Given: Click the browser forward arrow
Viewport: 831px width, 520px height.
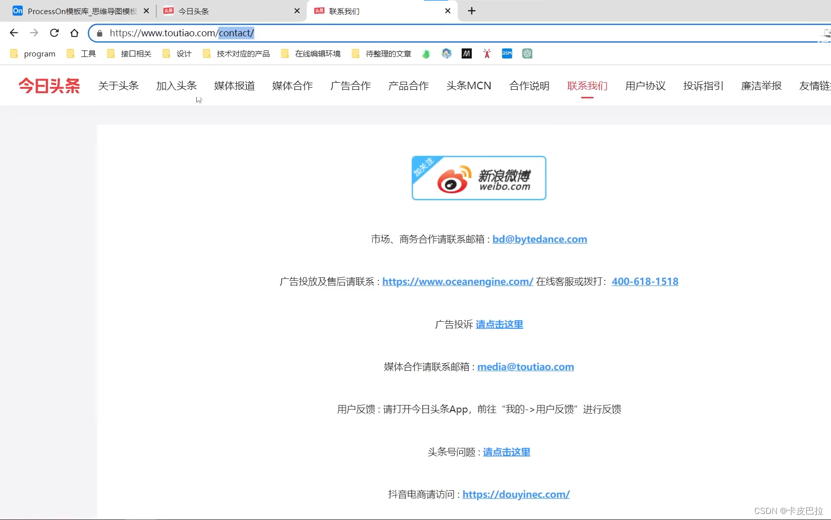Looking at the screenshot, I should click(x=34, y=33).
